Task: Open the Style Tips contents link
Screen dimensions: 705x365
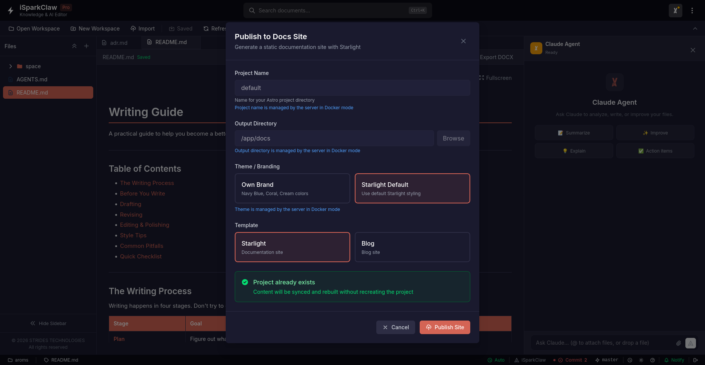Action: 133,235
